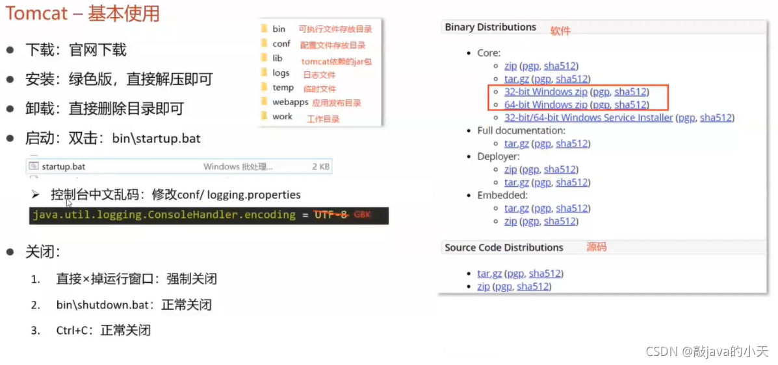Click the 'Windows 批处理...' file type text
The width and height of the screenshot is (778, 365).
tap(238, 167)
